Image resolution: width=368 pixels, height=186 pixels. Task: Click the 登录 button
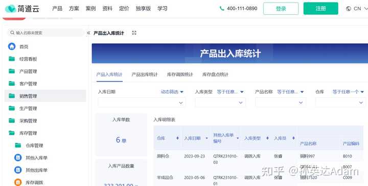281,9
